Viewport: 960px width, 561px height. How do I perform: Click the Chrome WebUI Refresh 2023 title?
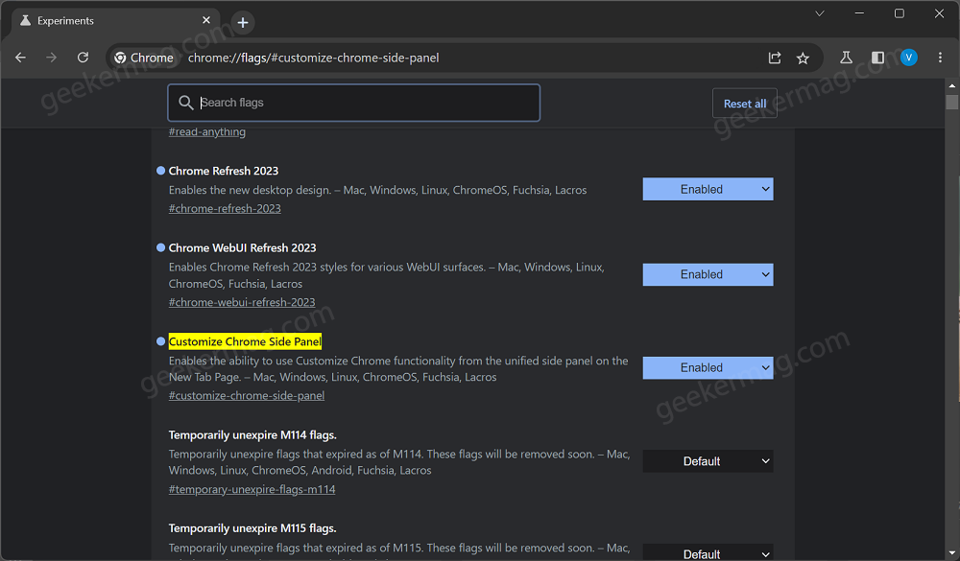243,247
